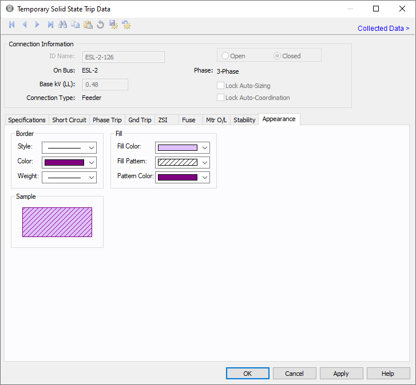The width and height of the screenshot is (416, 385).
Task: Click the Fill Color lavender swatch
Action: (177, 147)
